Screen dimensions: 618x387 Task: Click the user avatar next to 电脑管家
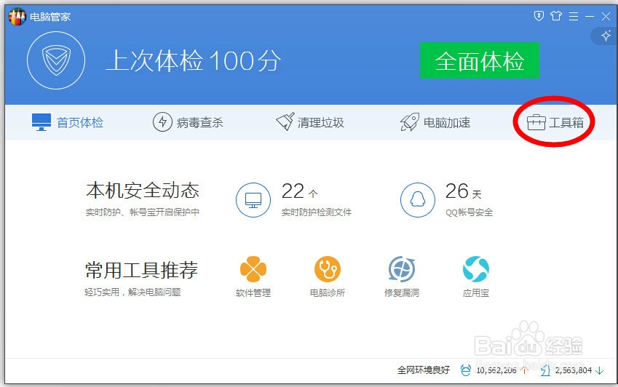[17, 17]
